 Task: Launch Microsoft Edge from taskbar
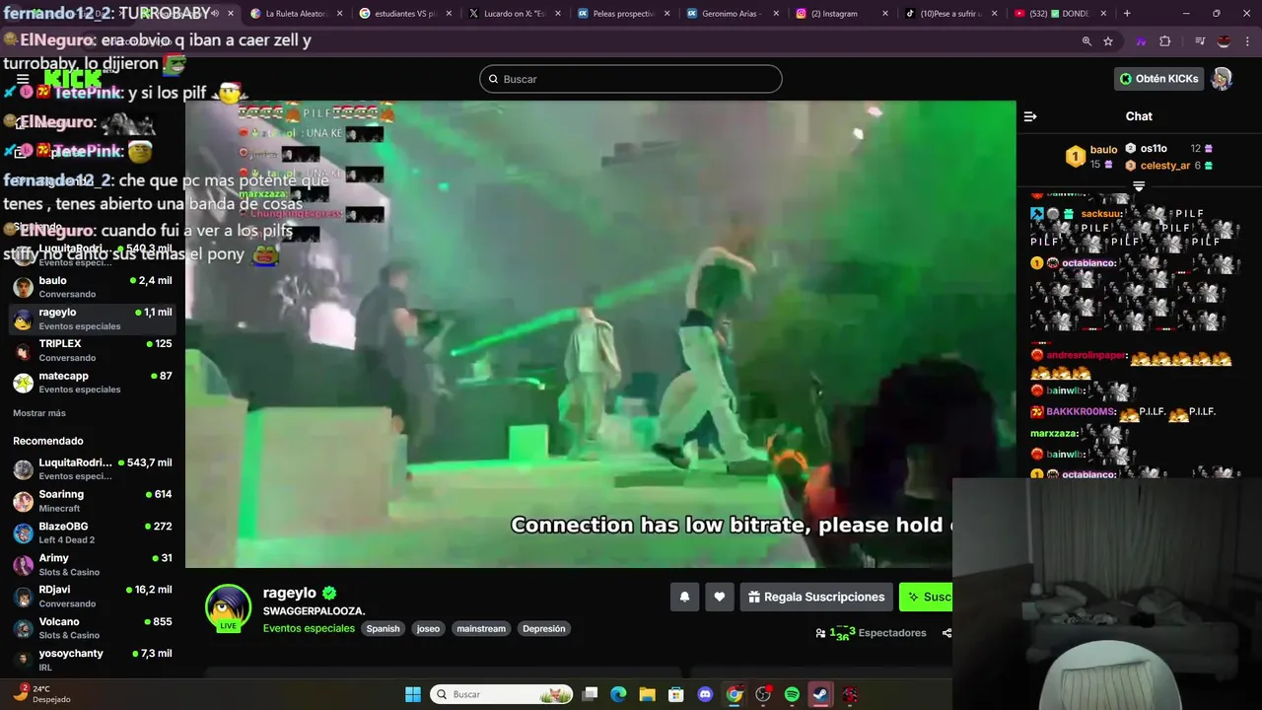pos(618,694)
